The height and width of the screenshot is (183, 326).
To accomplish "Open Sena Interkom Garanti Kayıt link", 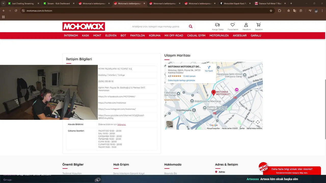I will click(129, 173).
